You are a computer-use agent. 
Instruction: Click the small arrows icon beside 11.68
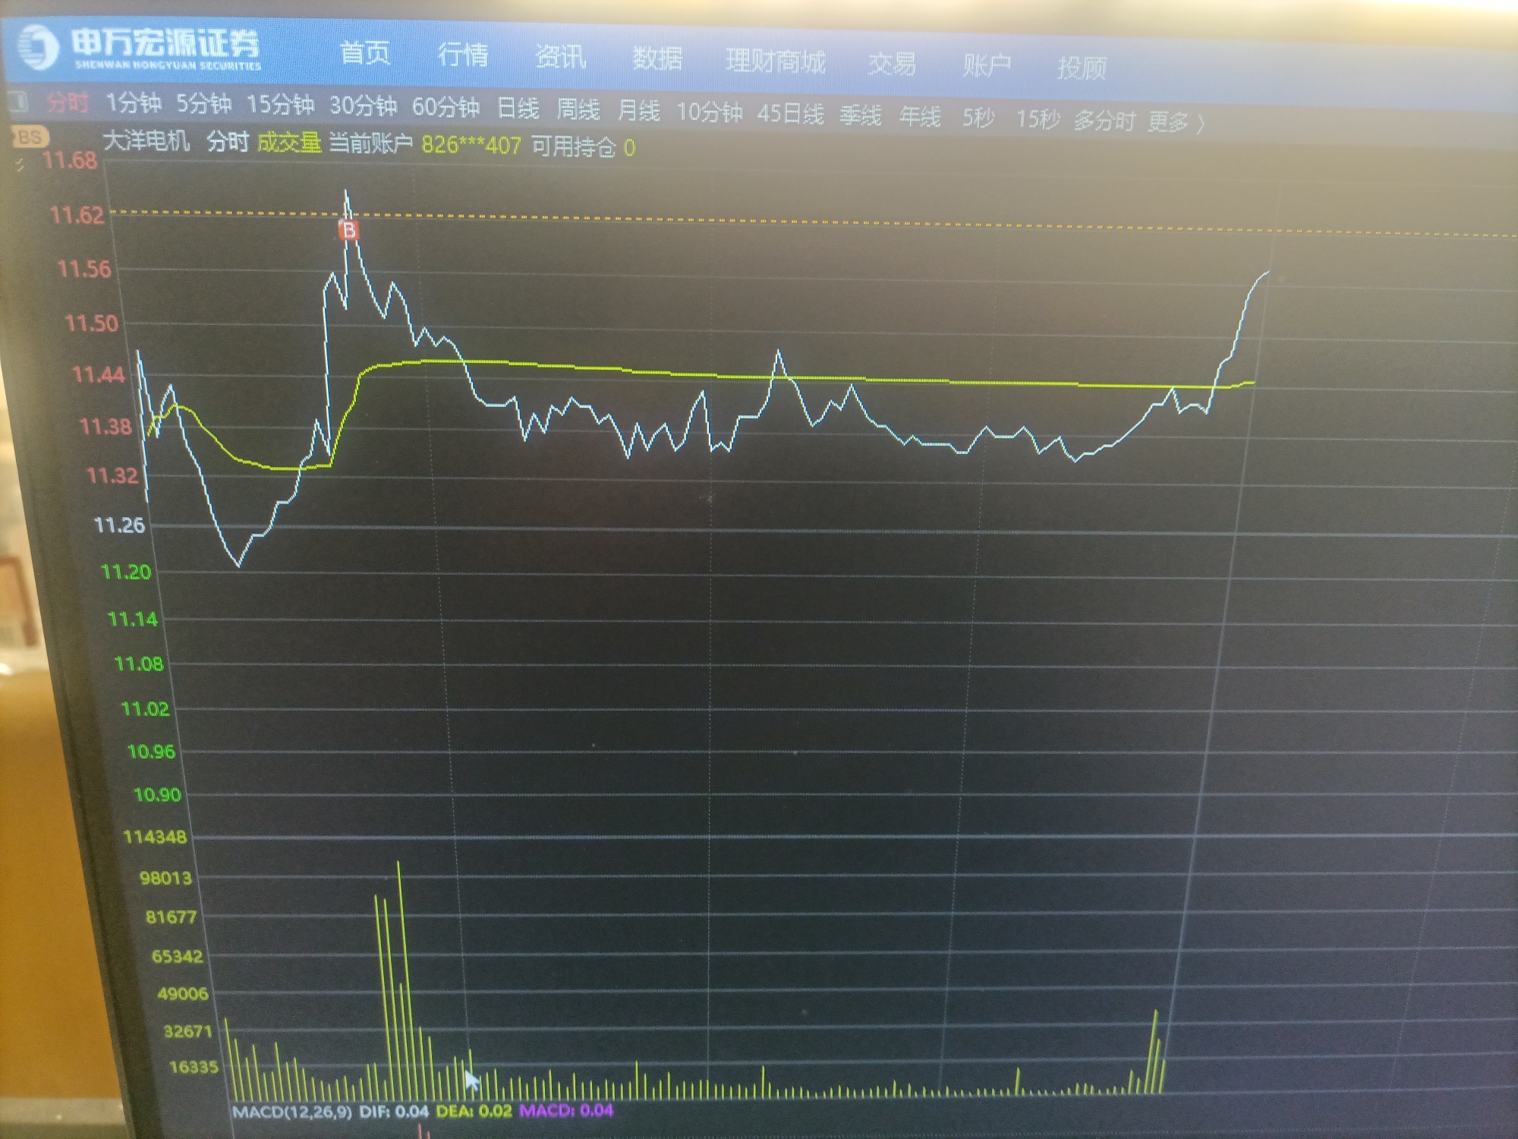tap(20, 163)
